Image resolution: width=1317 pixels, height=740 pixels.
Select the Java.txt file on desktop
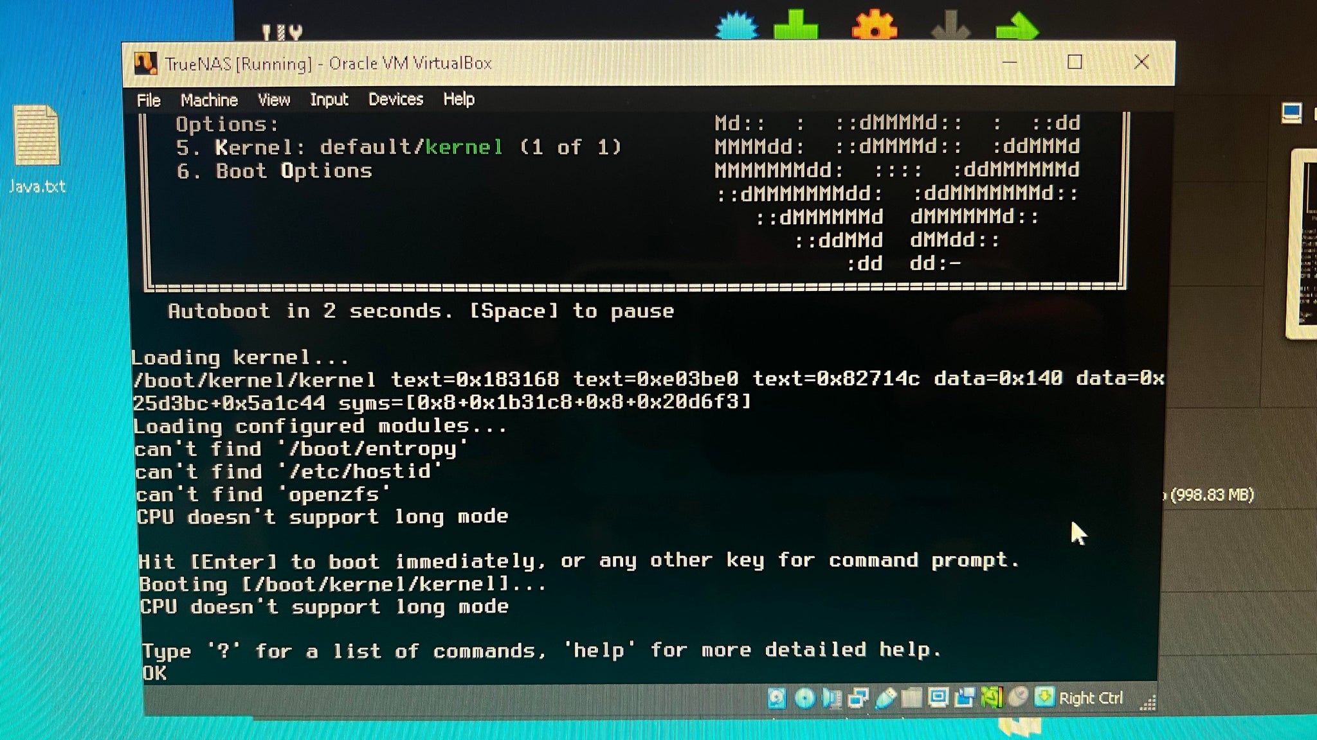37,149
